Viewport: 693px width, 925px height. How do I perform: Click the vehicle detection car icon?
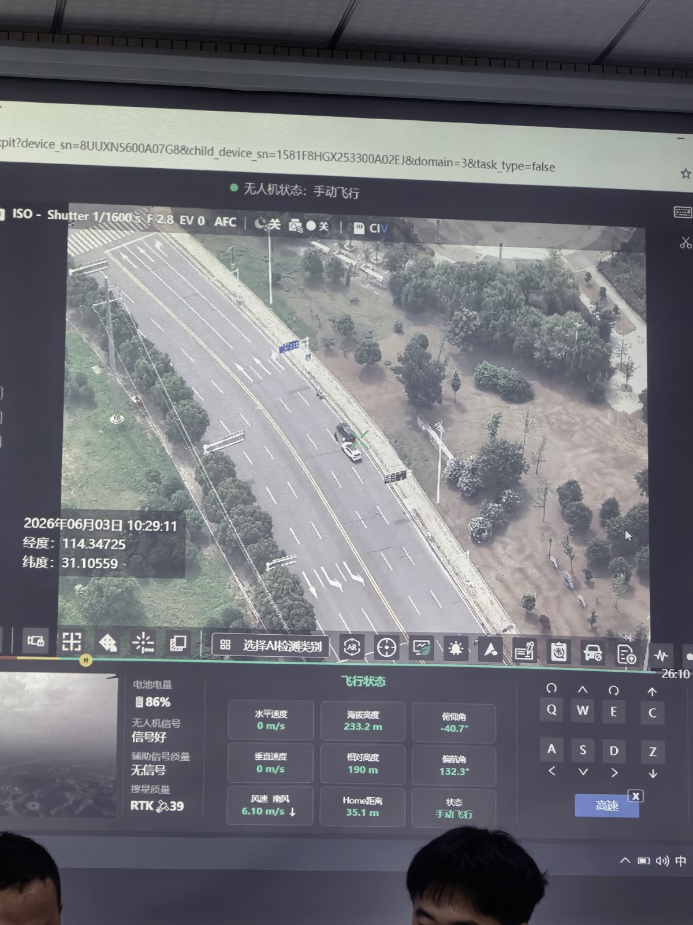(x=593, y=653)
